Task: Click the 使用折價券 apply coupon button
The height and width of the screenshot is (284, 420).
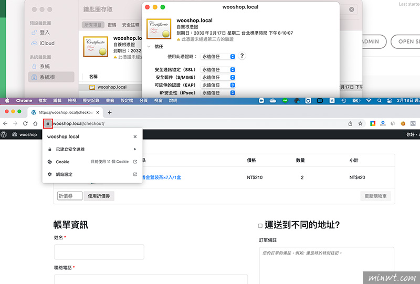Action: 99,196
